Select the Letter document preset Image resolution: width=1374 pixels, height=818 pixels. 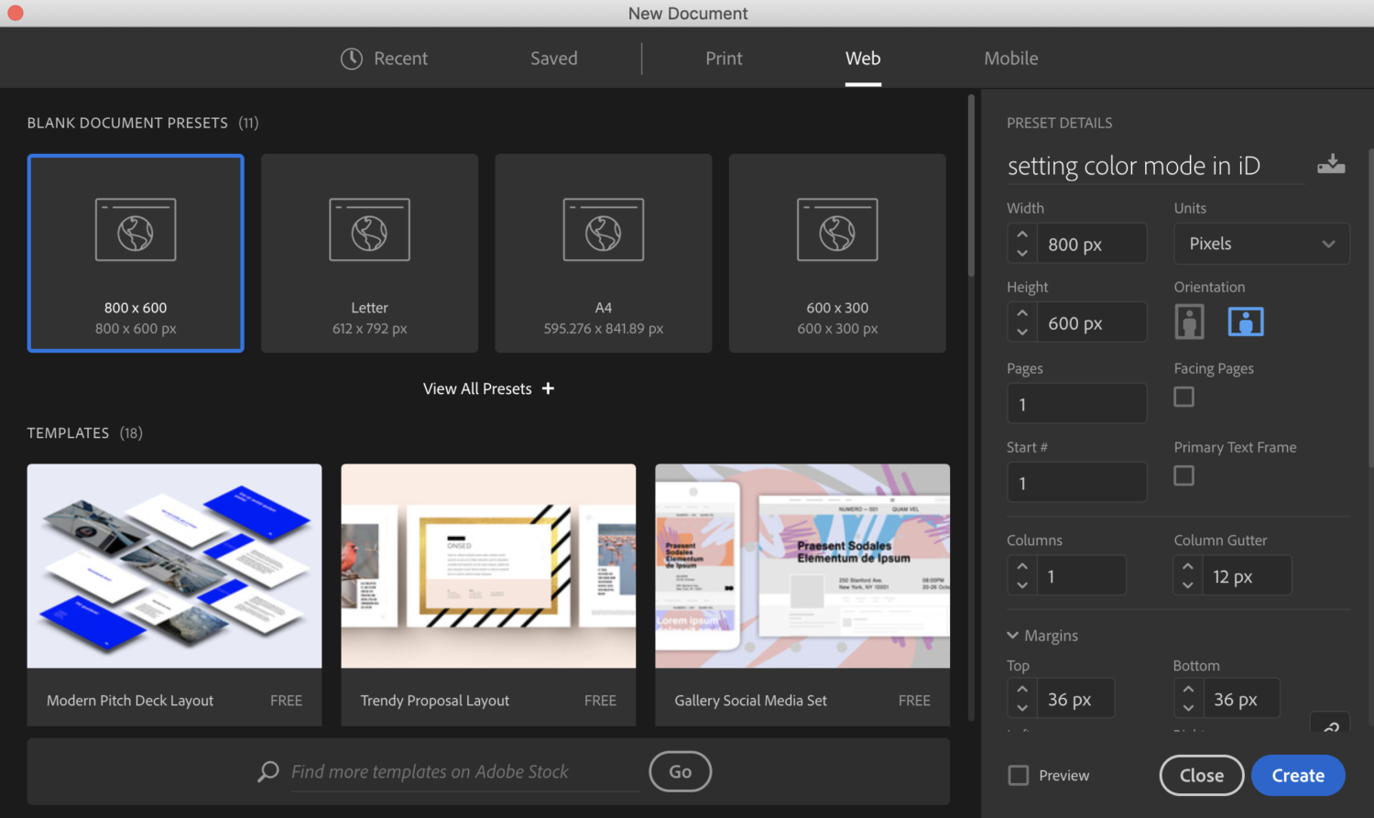coord(369,253)
